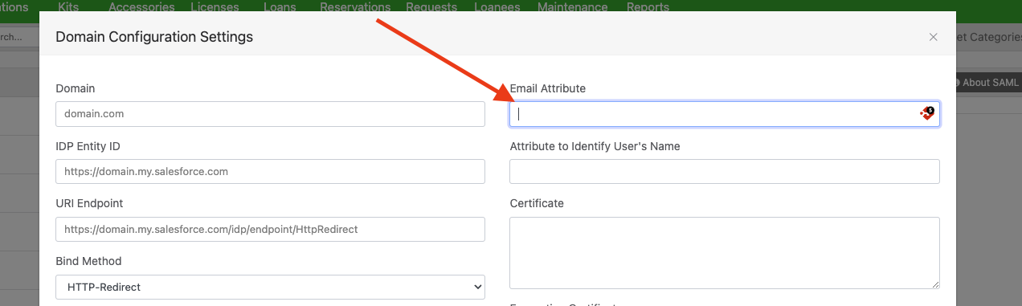Select the Loans menu item
The width and height of the screenshot is (1022, 306).
coord(280,7)
